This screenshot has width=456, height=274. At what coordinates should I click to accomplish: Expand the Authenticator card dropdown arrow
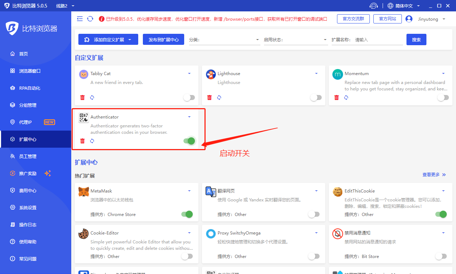[x=189, y=117]
